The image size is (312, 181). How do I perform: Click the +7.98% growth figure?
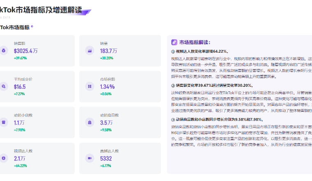(20, 130)
